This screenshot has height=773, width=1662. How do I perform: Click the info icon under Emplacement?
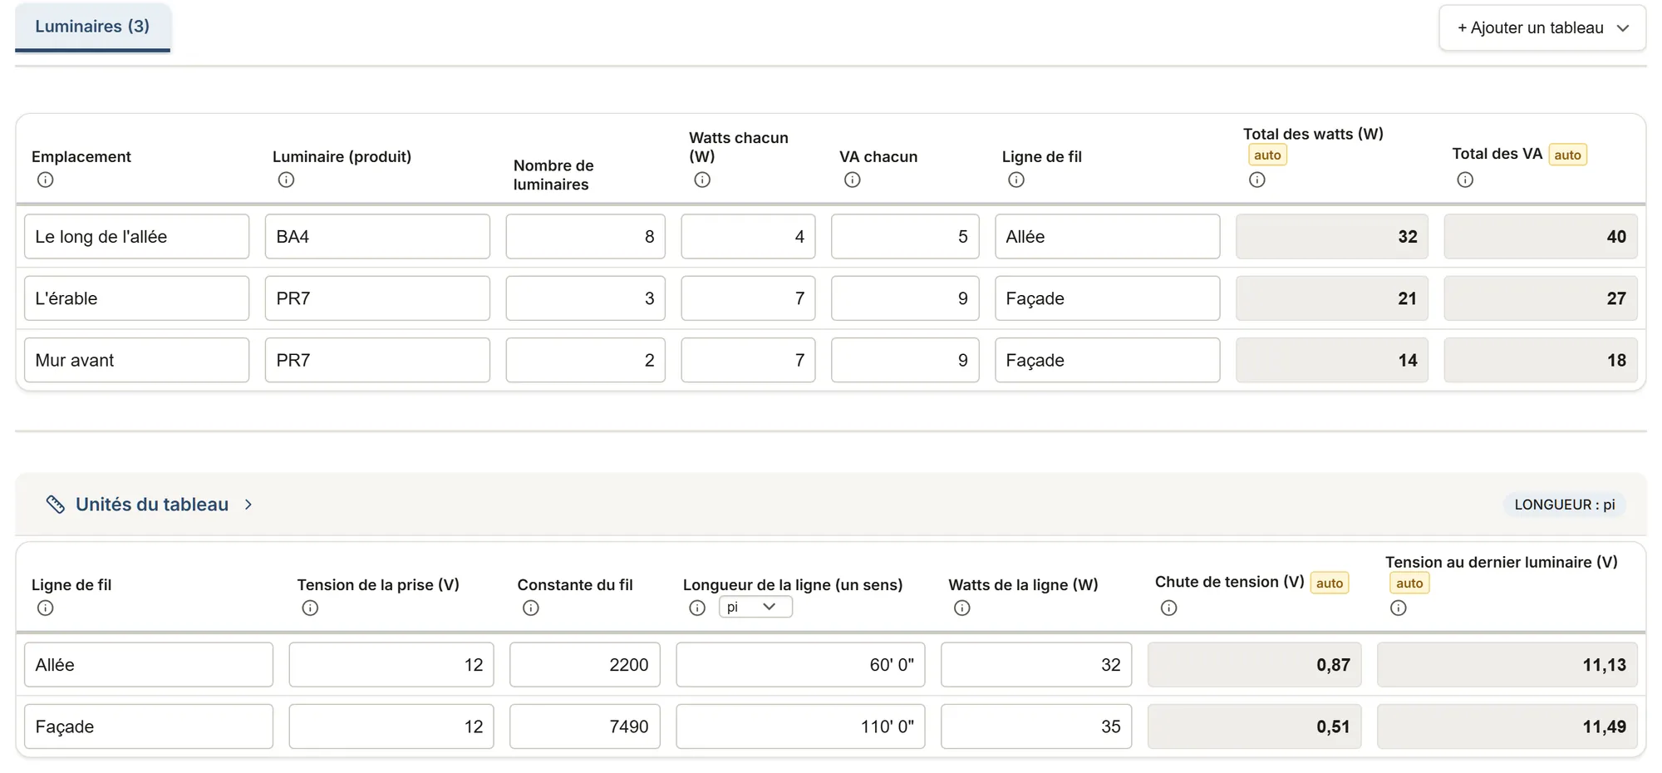click(x=46, y=180)
